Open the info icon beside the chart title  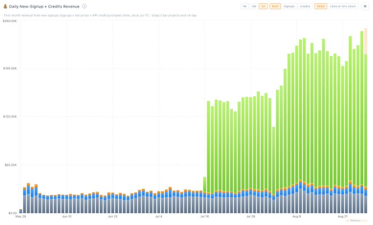84,7
